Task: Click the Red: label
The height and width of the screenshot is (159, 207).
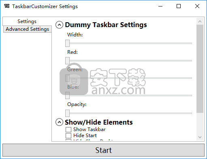Action: click(73, 52)
